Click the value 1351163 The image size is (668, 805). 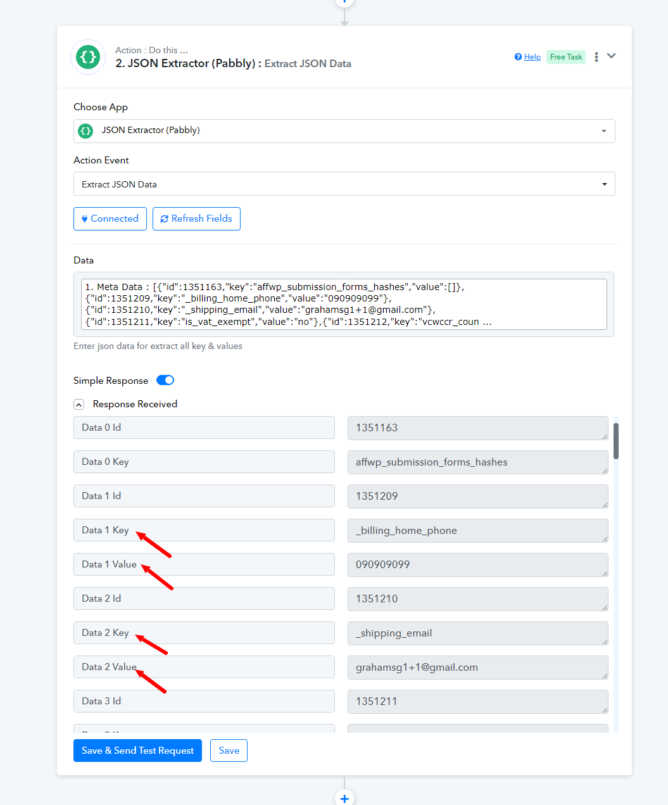(478, 428)
